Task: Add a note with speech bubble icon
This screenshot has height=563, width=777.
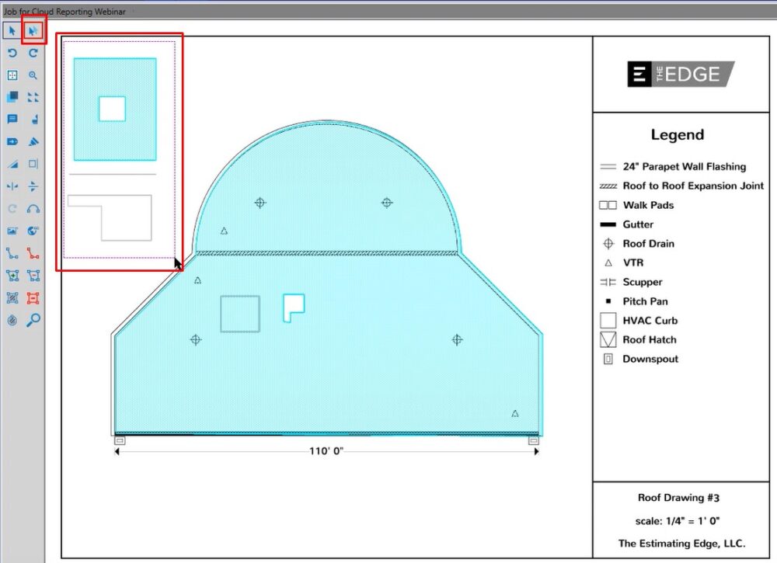Action: coord(12,120)
